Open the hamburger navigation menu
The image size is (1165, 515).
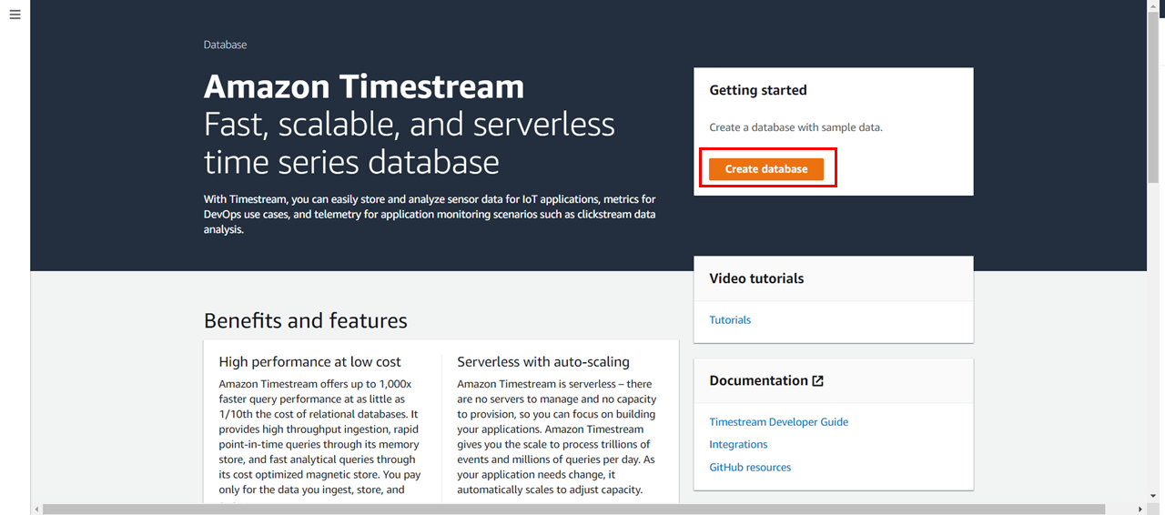15,15
